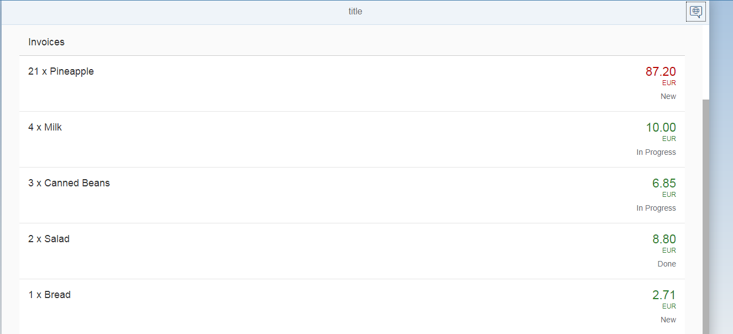Click the New status for Bread

click(x=668, y=320)
